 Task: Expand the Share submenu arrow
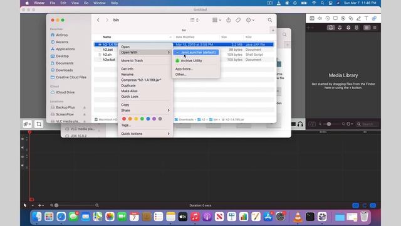click(169, 110)
